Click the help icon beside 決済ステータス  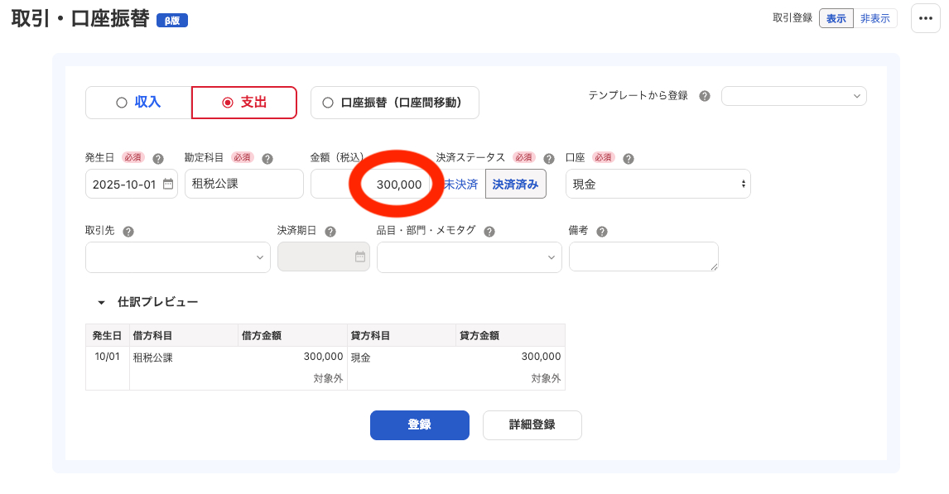pos(548,157)
